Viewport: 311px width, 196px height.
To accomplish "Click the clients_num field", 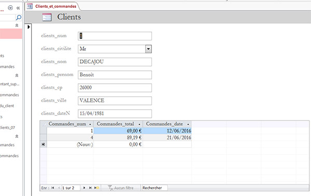I will (115, 36).
